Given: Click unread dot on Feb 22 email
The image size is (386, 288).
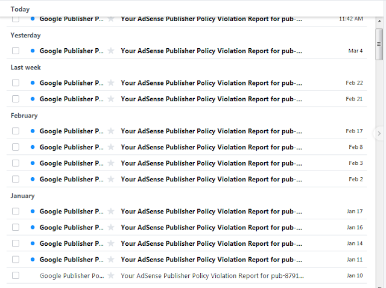Looking at the screenshot, I should 33,83.
